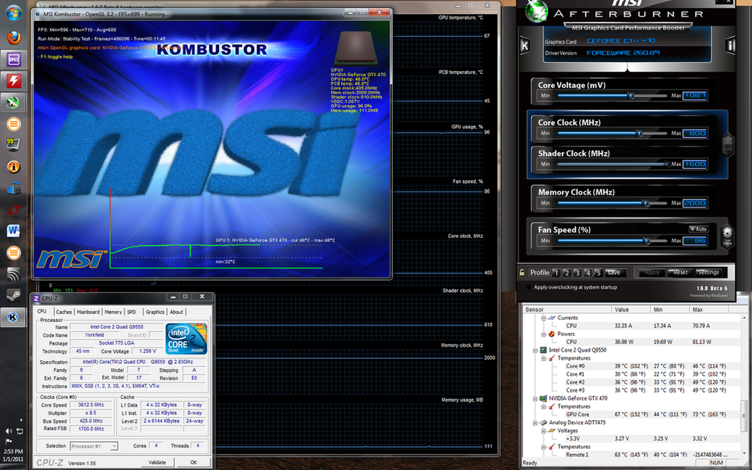The height and width of the screenshot is (470, 752).
Task: Toggle the Auto fan speed button
Action: (699, 229)
